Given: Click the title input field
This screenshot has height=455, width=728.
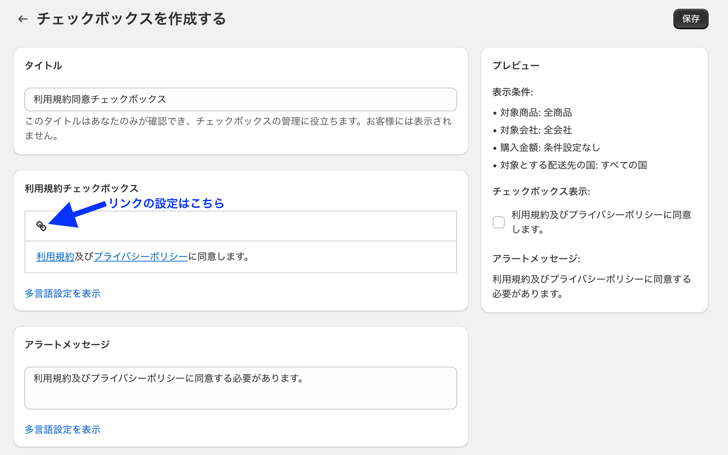Looking at the screenshot, I should 241,99.
